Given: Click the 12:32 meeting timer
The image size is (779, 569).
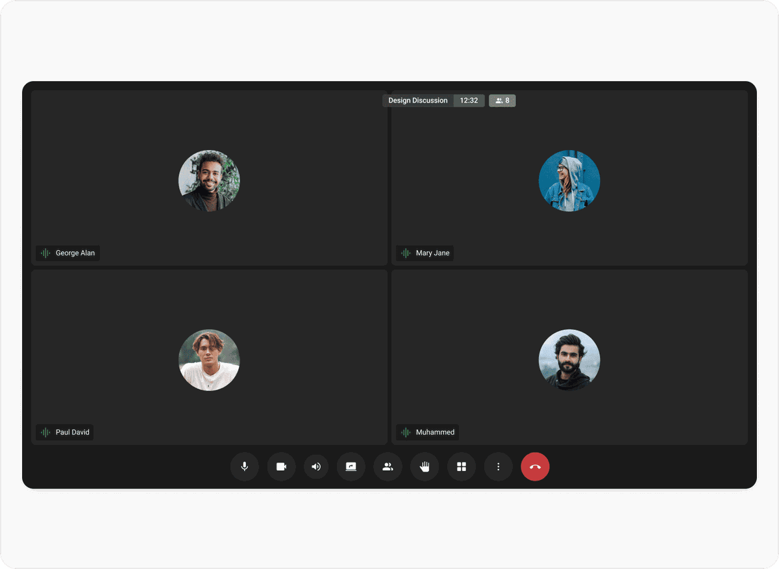Looking at the screenshot, I should [469, 101].
